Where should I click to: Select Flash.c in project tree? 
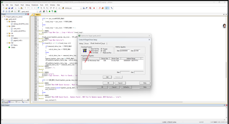click(16, 45)
